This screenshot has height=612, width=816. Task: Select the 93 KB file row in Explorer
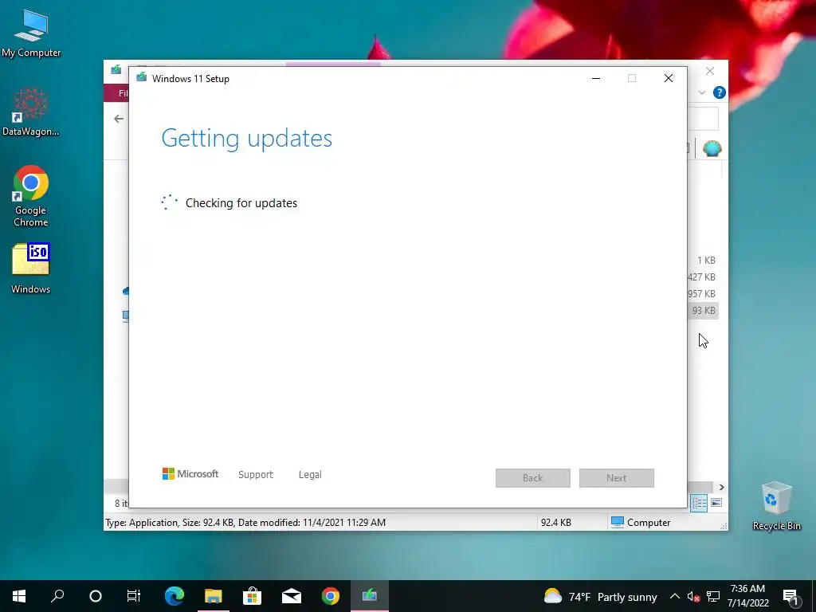(x=703, y=311)
